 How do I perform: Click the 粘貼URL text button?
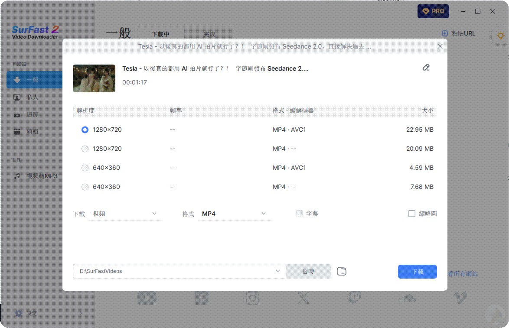[x=463, y=33]
